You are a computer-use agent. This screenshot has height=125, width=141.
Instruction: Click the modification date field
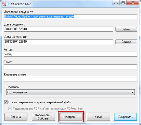click(x=58, y=42)
